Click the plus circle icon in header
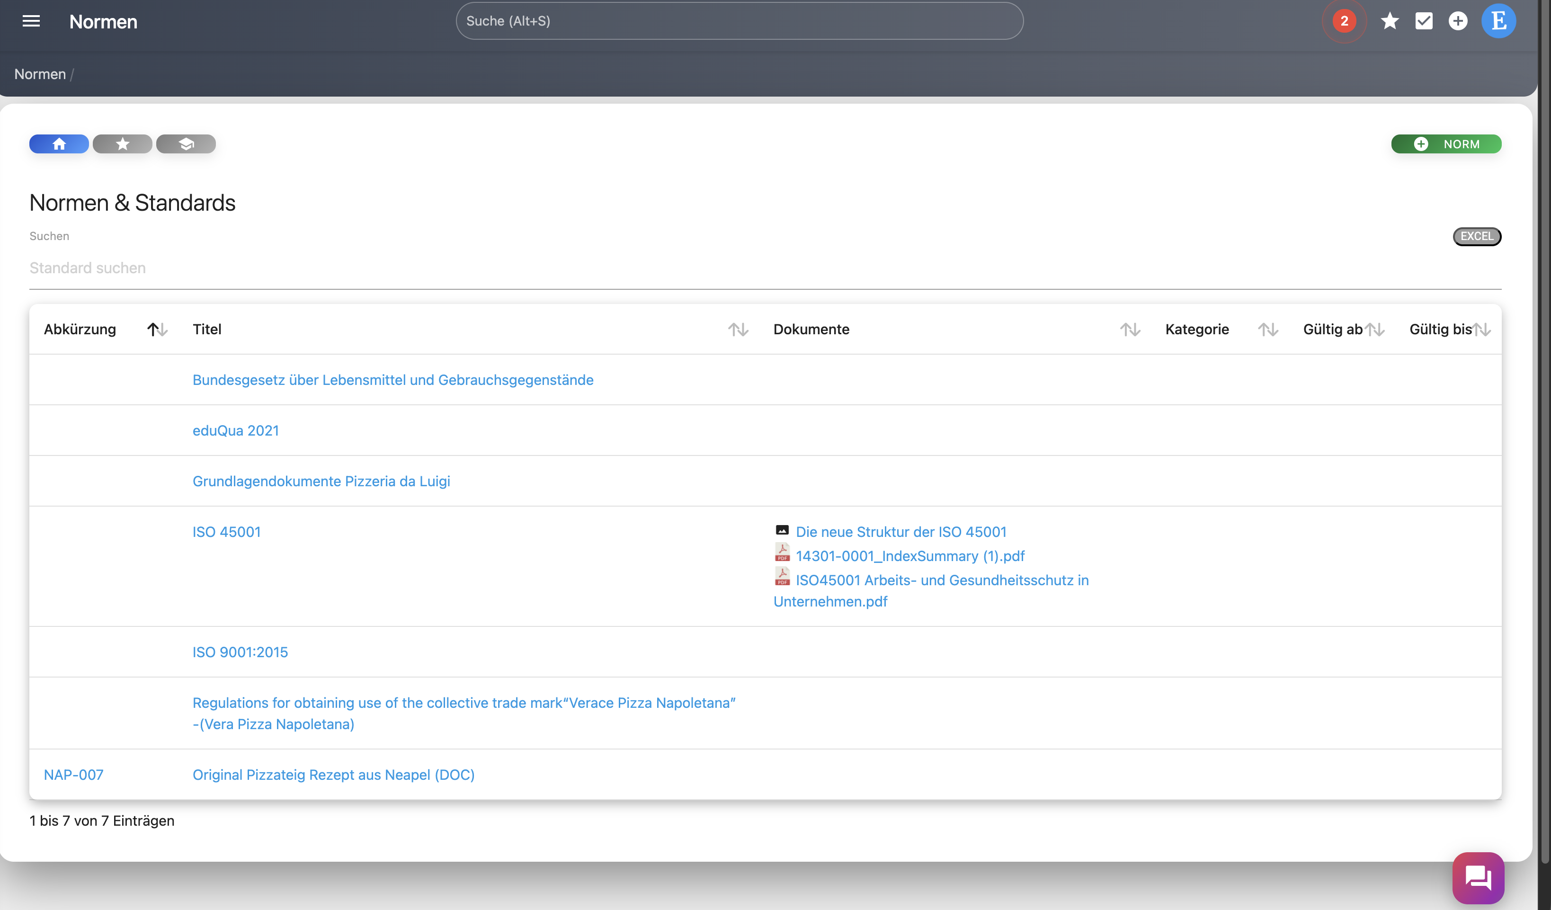The width and height of the screenshot is (1551, 910). tap(1457, 22)
